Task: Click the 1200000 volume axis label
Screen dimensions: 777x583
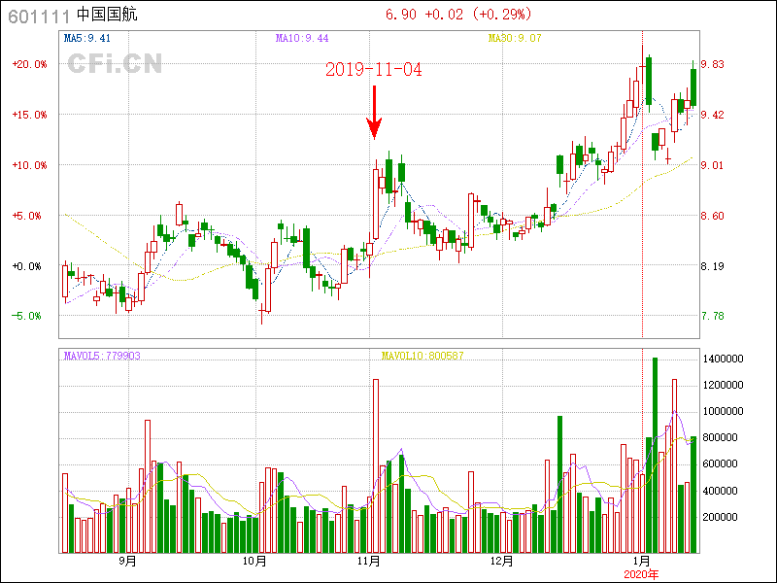Action: (x=723, y=385)
